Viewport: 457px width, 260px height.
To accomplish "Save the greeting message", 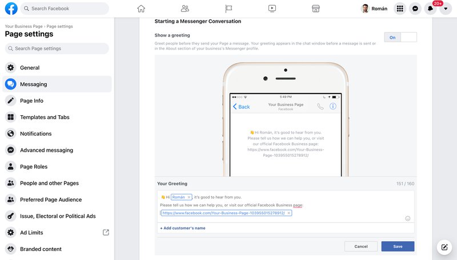I will click(398, 246).
